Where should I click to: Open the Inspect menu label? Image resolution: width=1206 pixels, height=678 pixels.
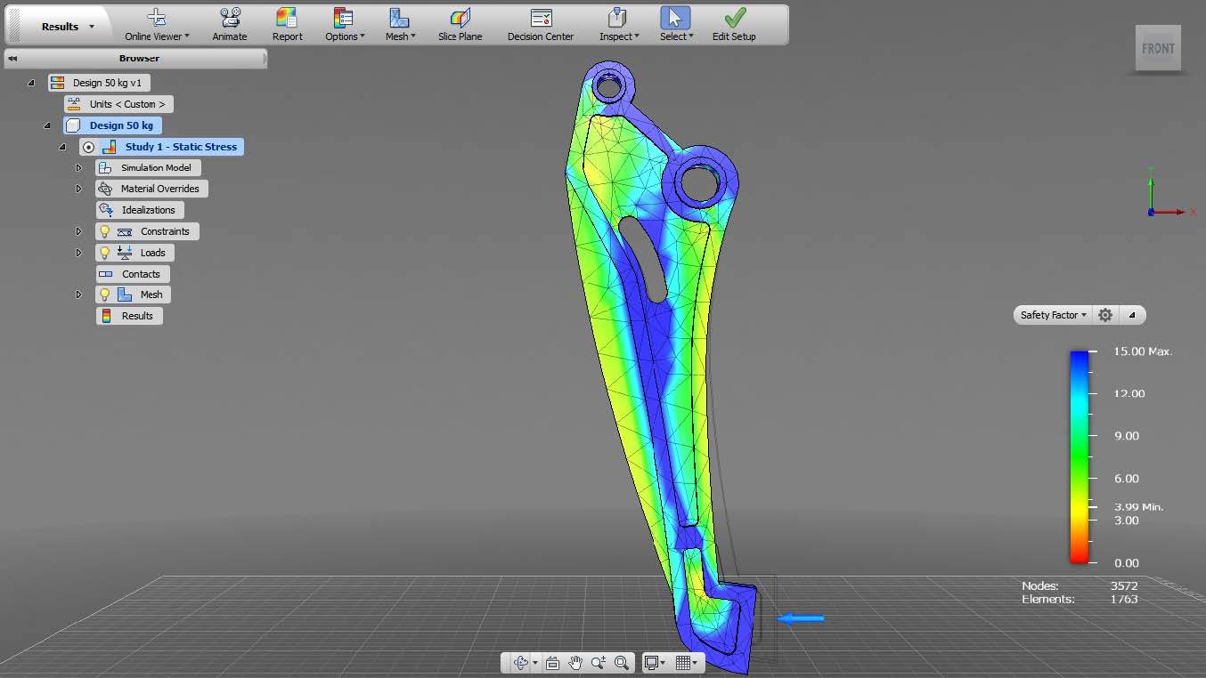619,36
